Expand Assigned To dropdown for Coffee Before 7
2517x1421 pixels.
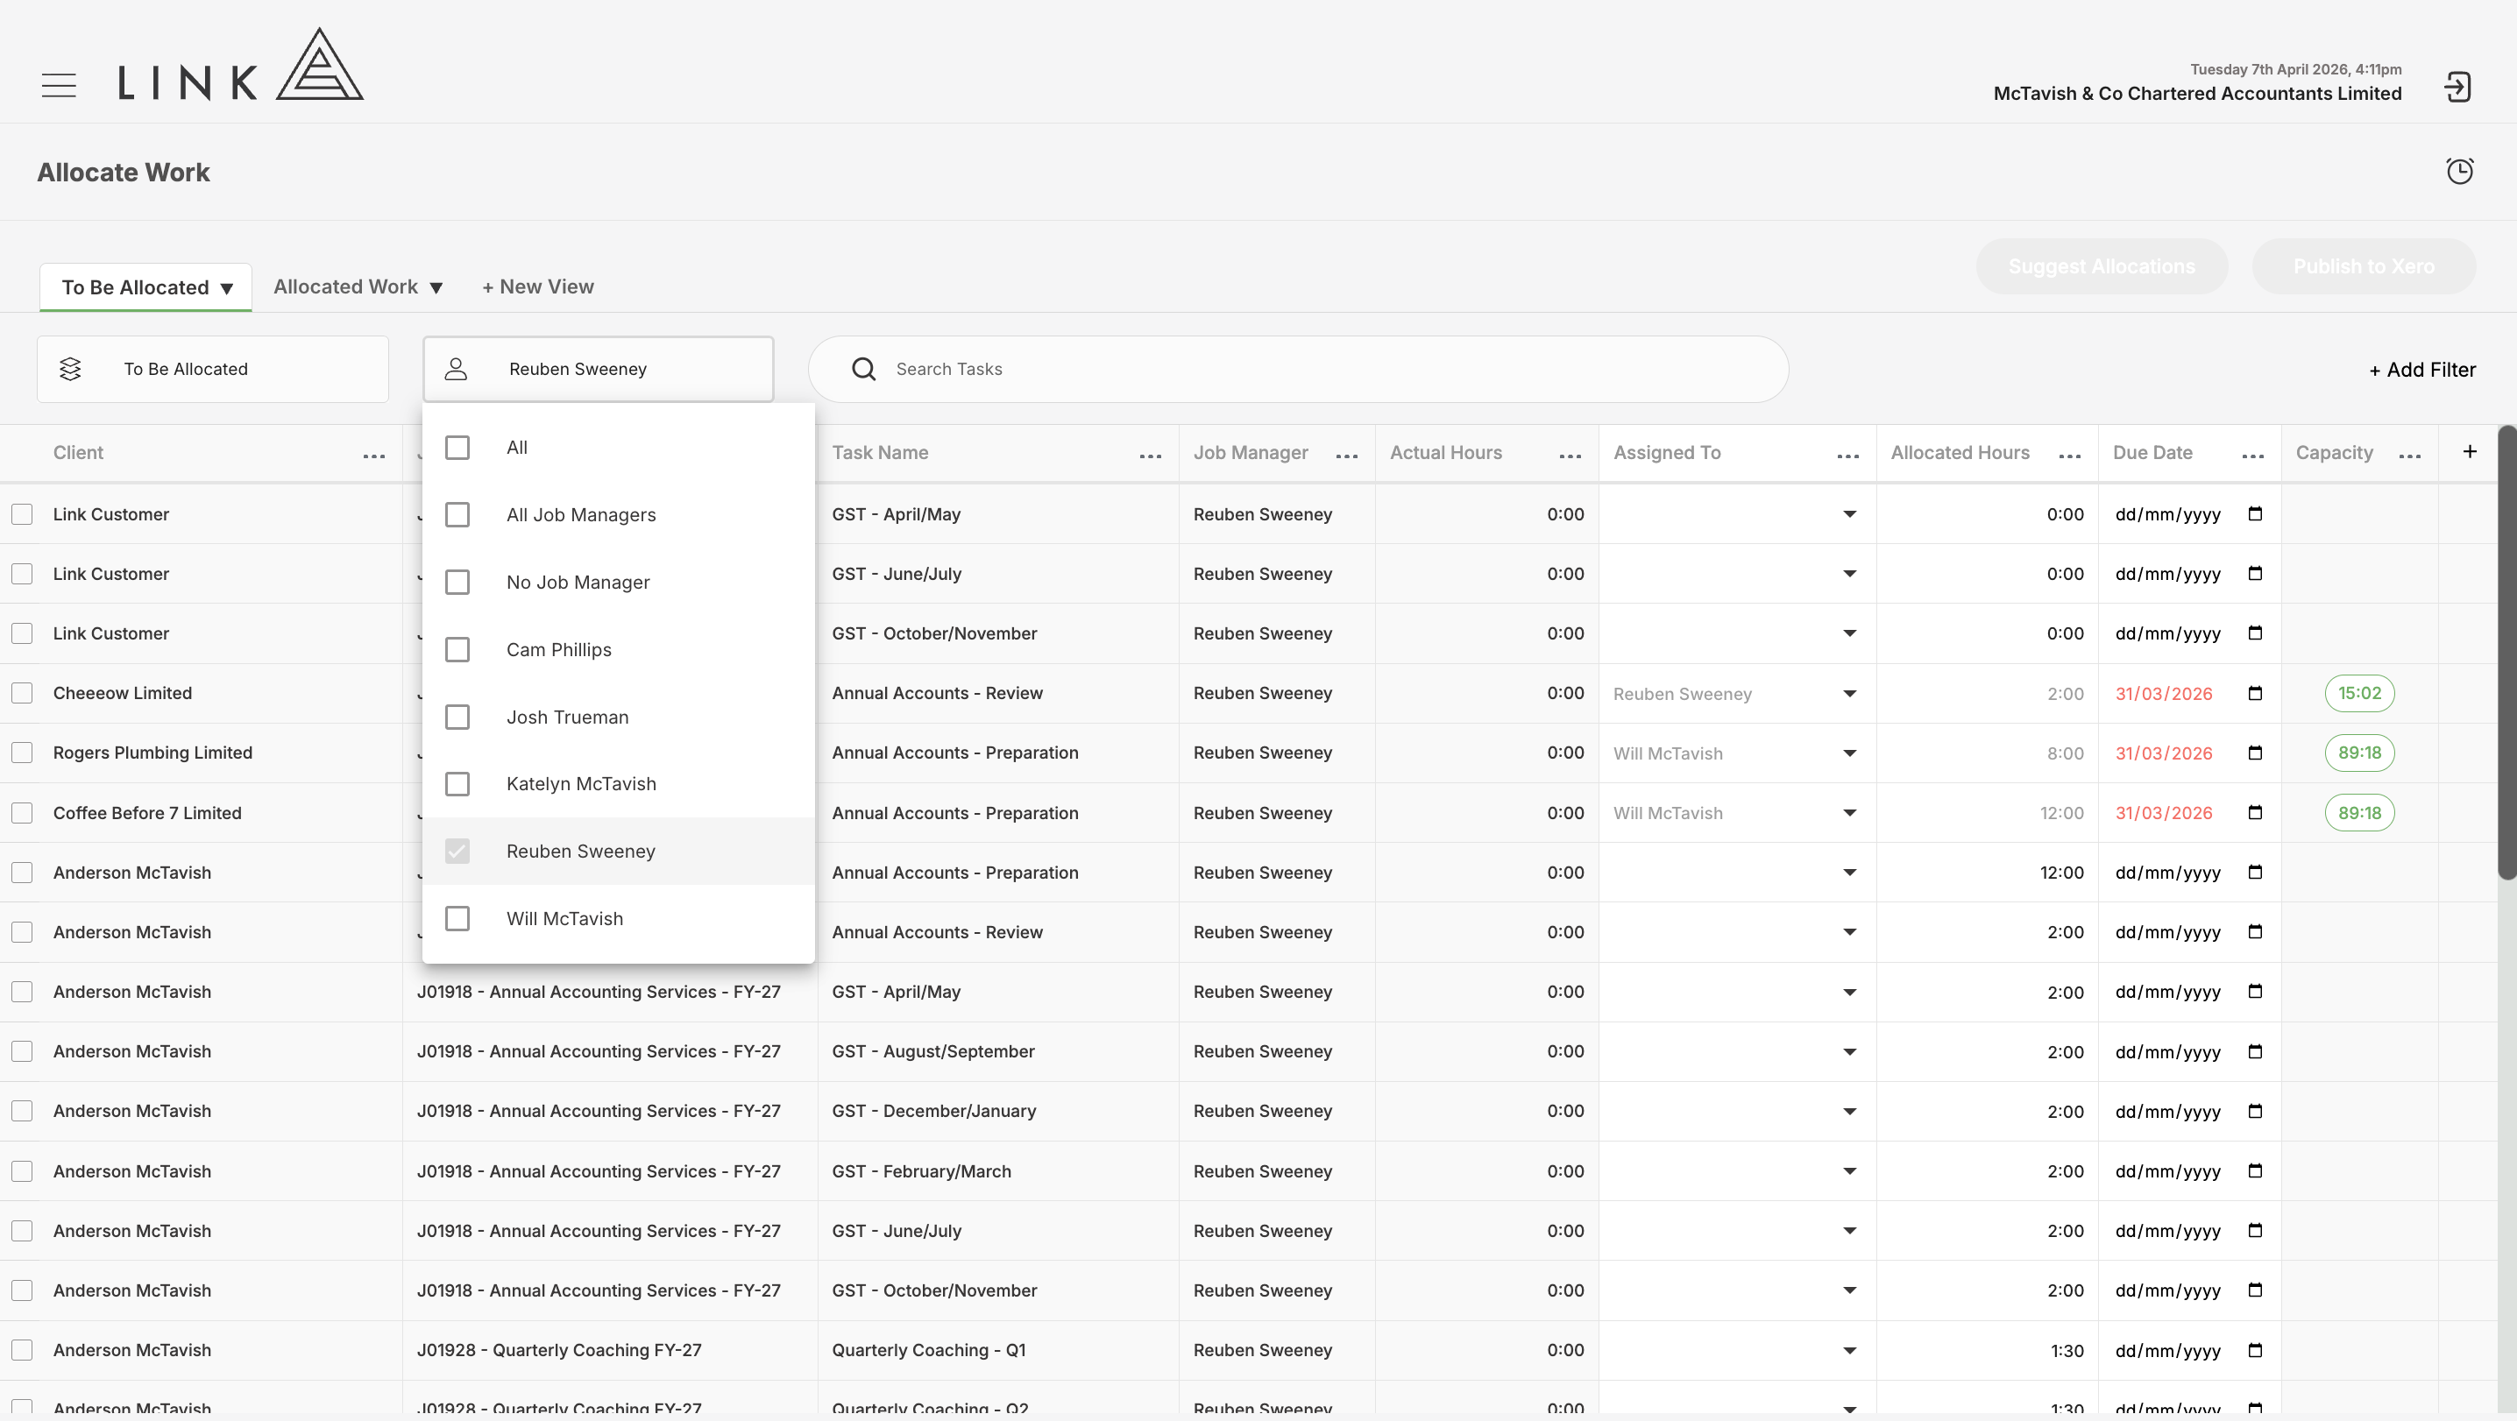1848,812
